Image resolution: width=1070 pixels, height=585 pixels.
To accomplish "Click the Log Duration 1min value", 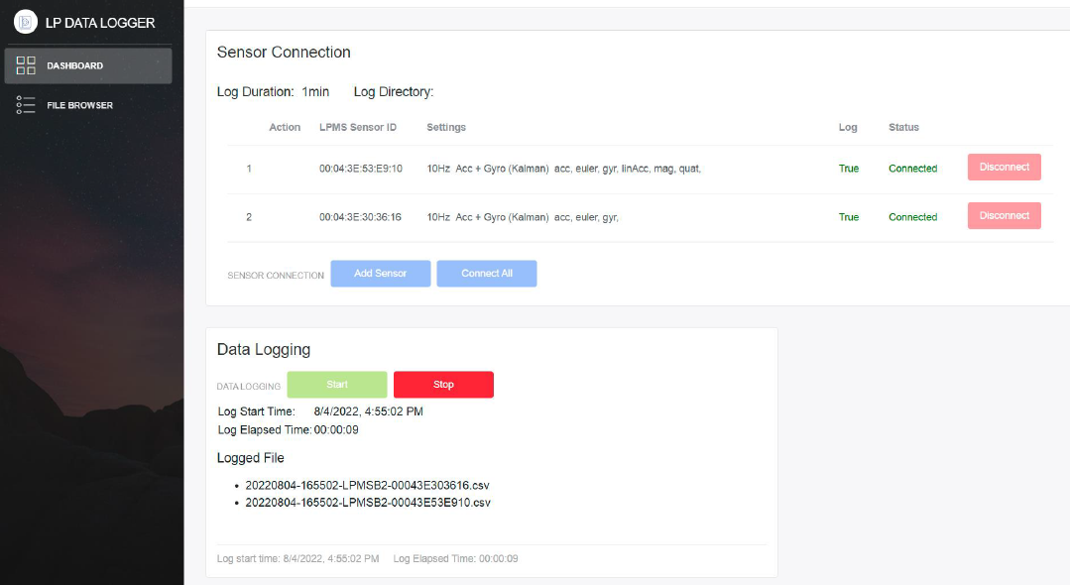I will coord(315,92).
